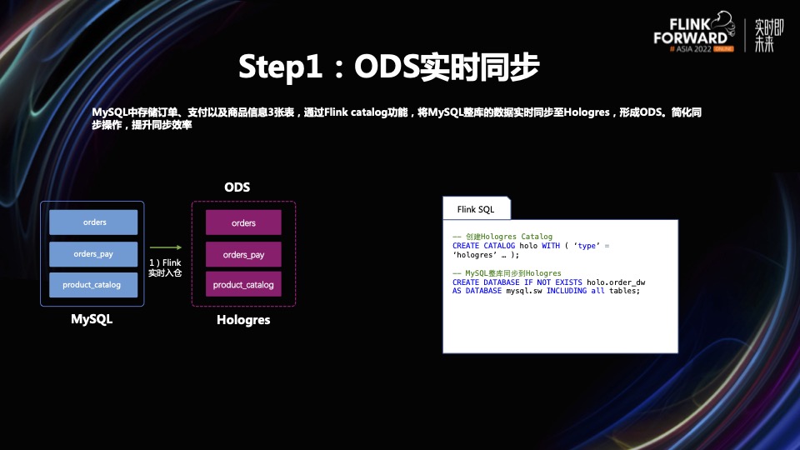Click the comment line '创建Hologres Catalog'
Viewport: 800px width, 450px height.
pos(502,237)
